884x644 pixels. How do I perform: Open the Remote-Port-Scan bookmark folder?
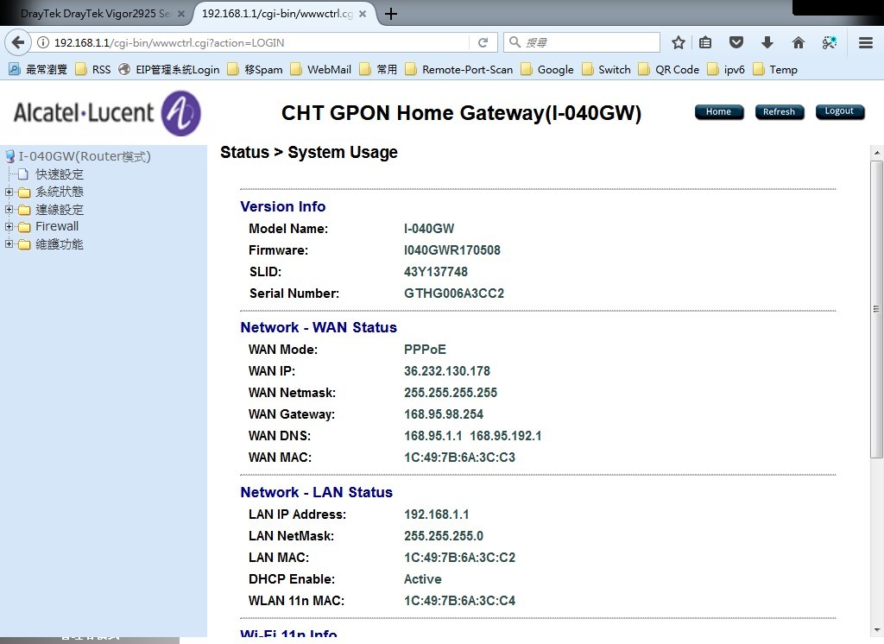(459, 69)
